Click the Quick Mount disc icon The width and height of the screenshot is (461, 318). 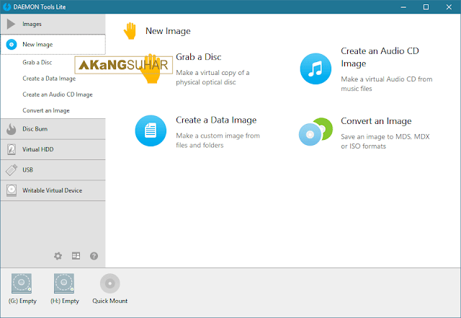coord(110,283)
